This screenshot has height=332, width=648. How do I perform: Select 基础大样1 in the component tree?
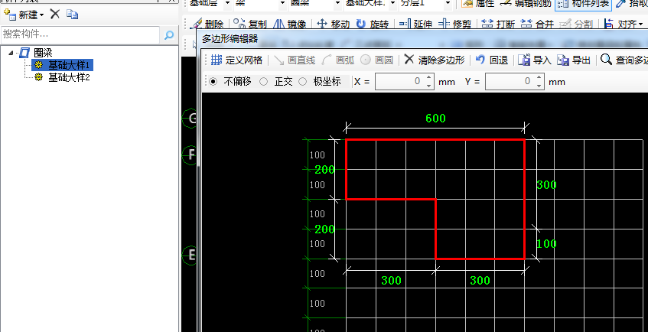click(69, 65)
